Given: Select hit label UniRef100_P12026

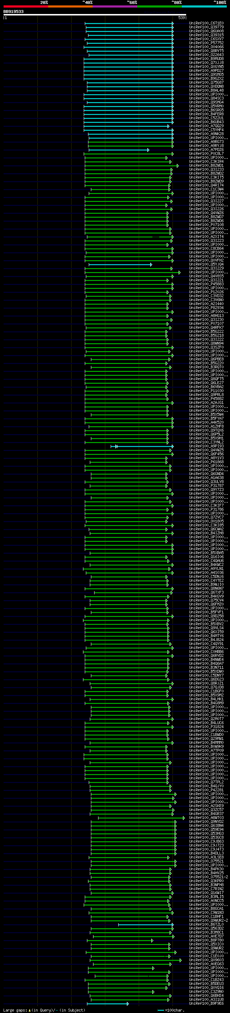Looking at the screenshot, I should [206, 292].
